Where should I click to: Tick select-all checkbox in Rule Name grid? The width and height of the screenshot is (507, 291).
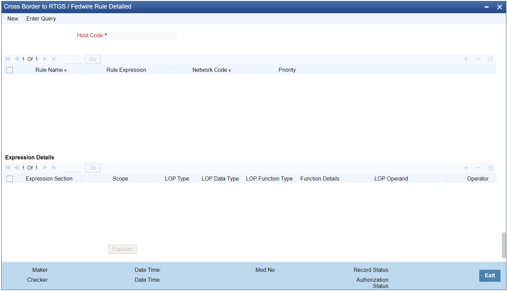click(10, 70)
